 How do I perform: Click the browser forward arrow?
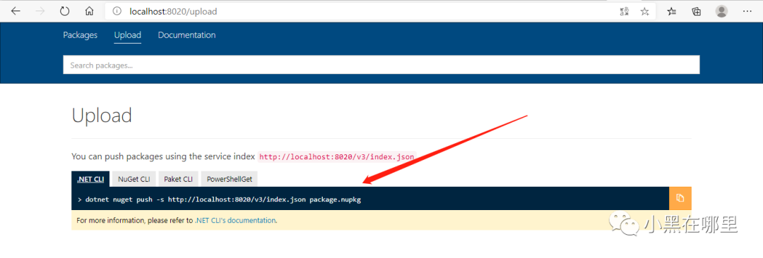(x=40, y=11)
